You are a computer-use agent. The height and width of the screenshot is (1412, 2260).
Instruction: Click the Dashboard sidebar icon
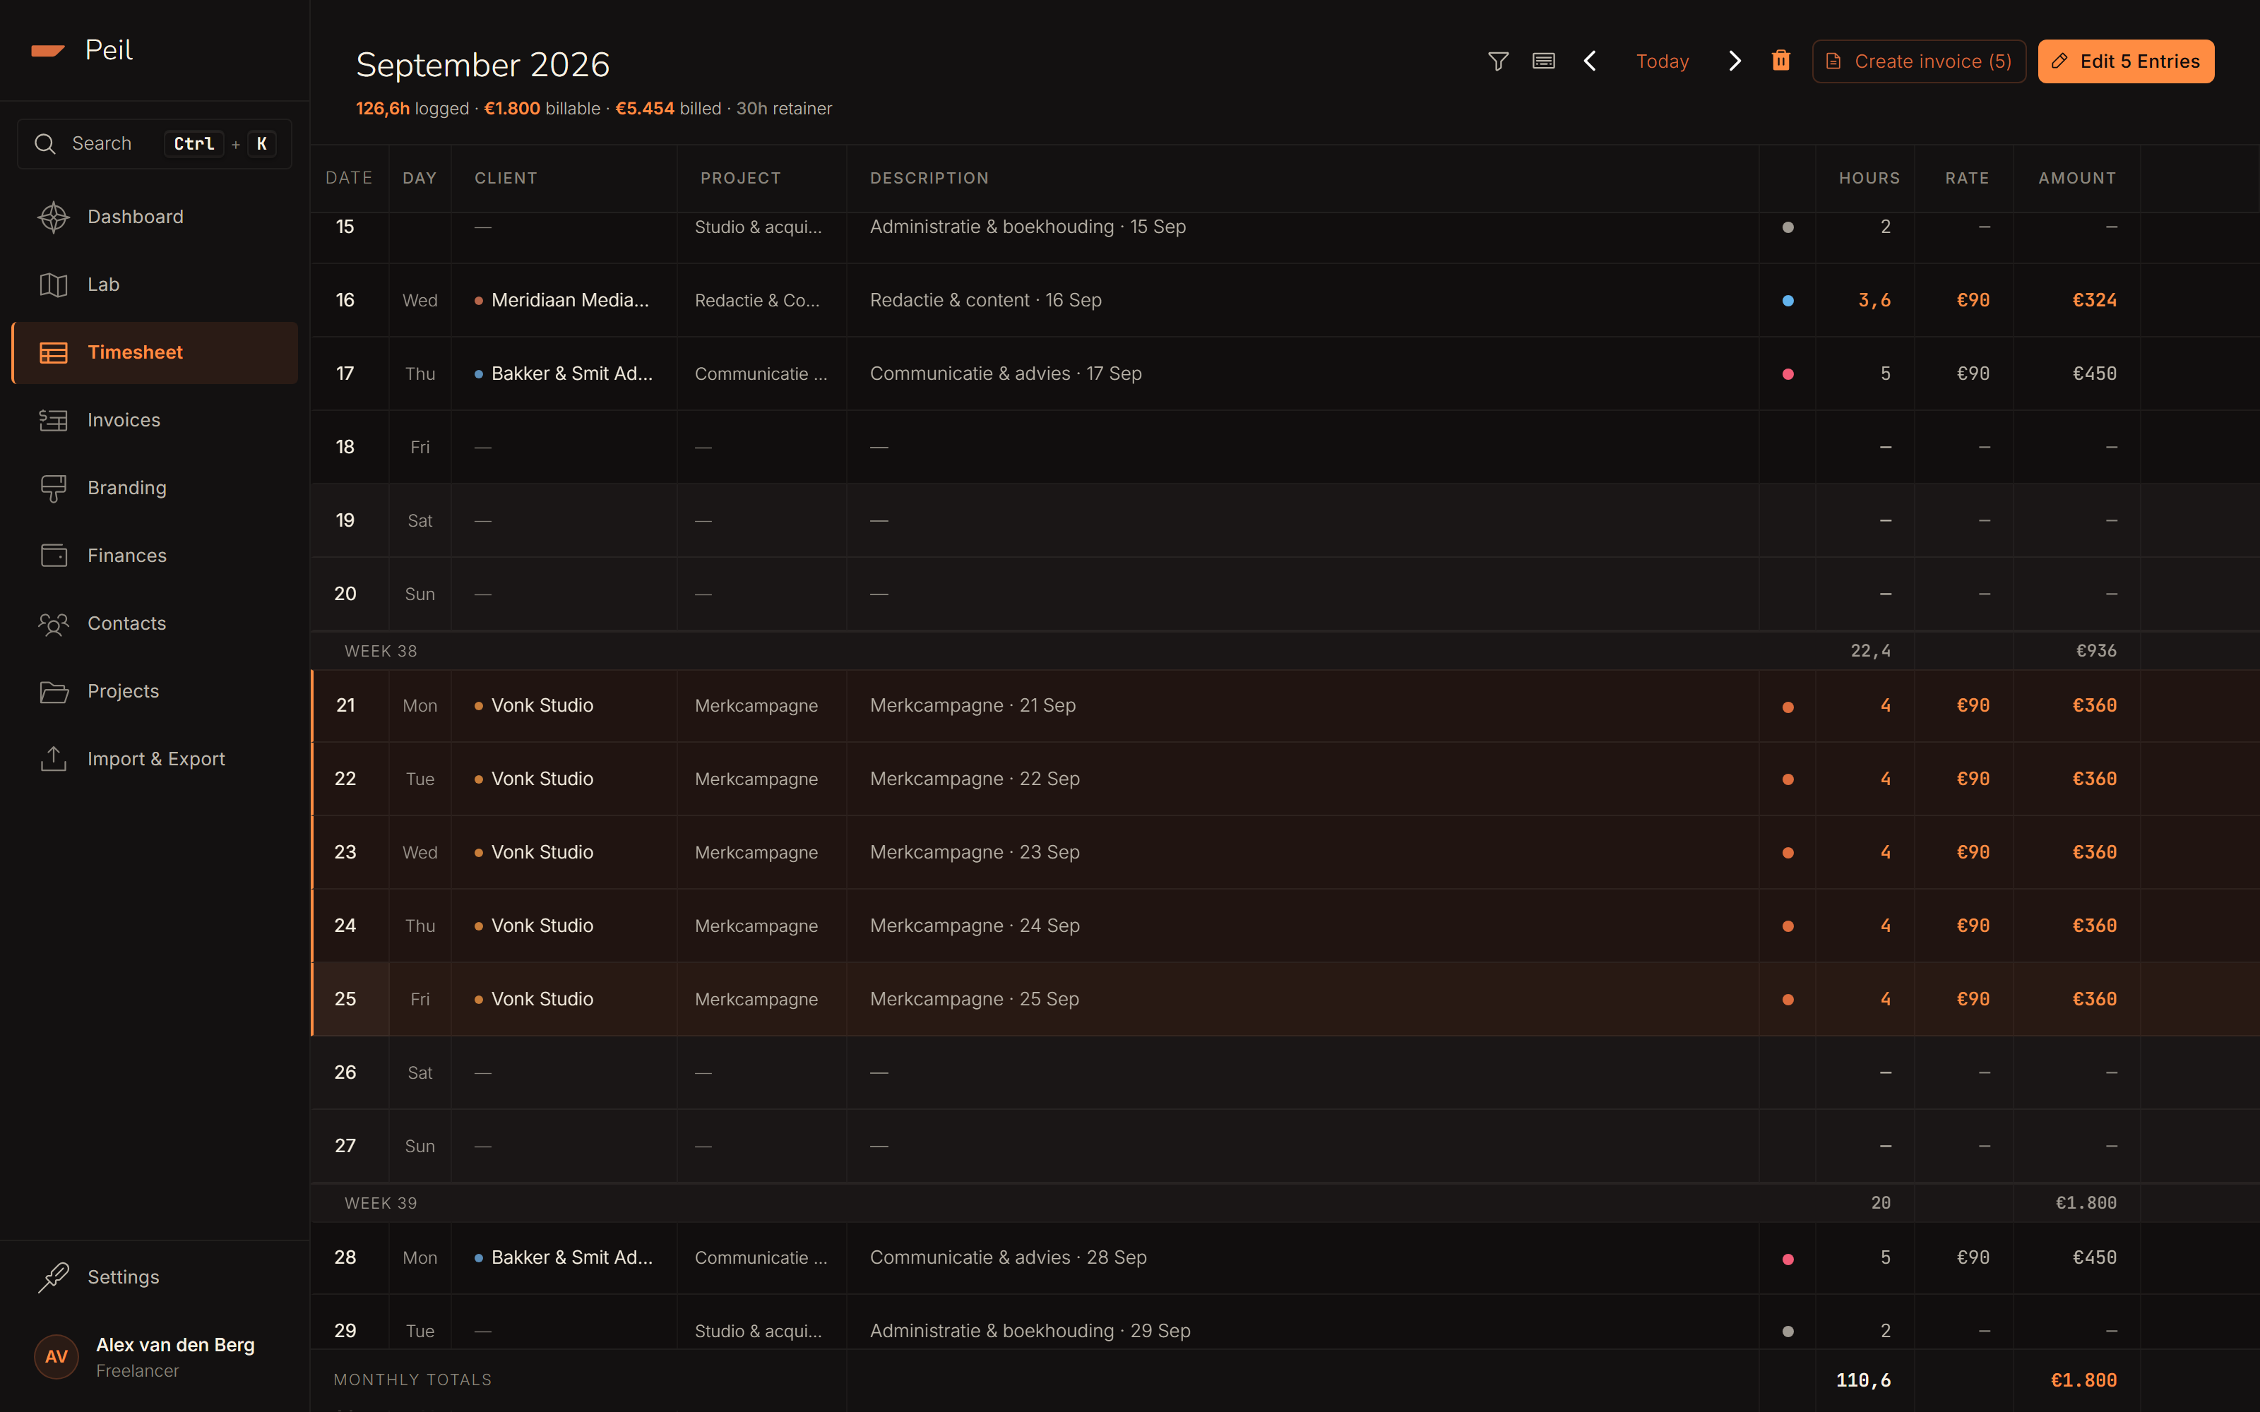[x=53, y=217]
